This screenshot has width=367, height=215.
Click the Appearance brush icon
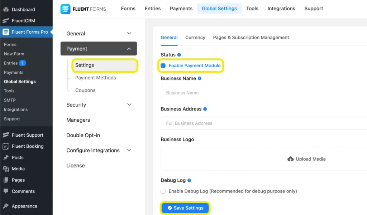pos(6,206)
